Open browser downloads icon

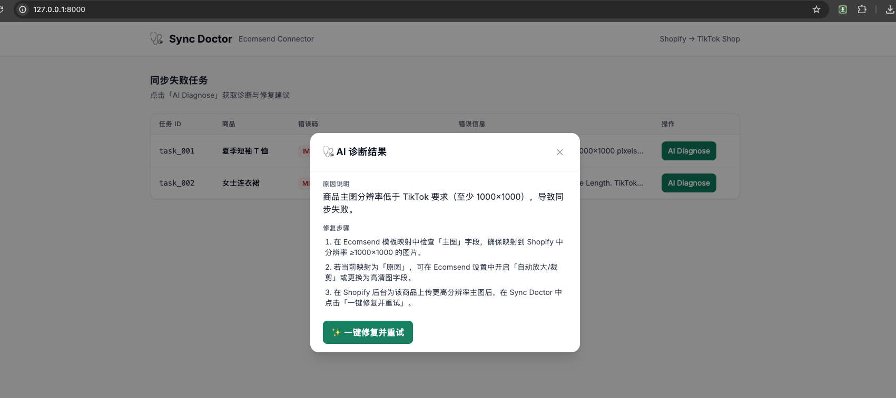click(890, 9)
